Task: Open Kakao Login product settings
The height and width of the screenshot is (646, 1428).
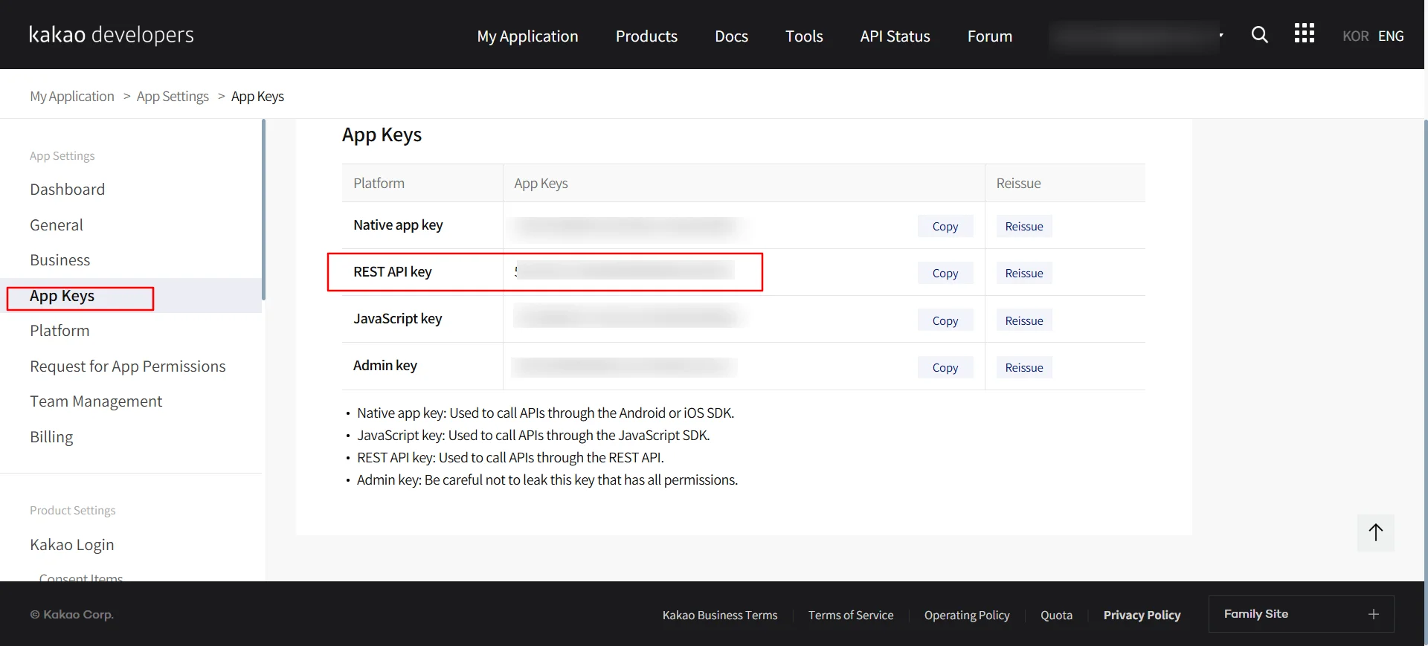Action: click(72, 545)
